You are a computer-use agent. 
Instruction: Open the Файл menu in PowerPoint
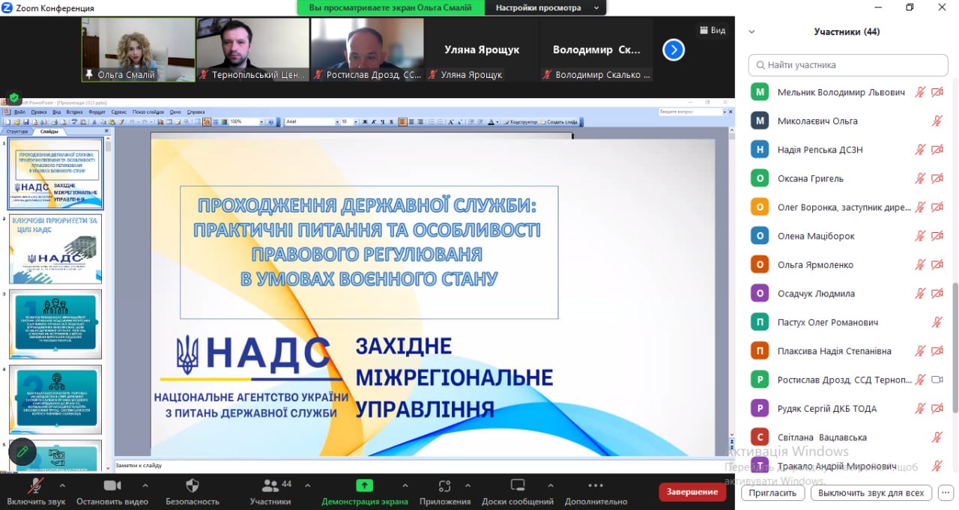click(x=19, y=112)
